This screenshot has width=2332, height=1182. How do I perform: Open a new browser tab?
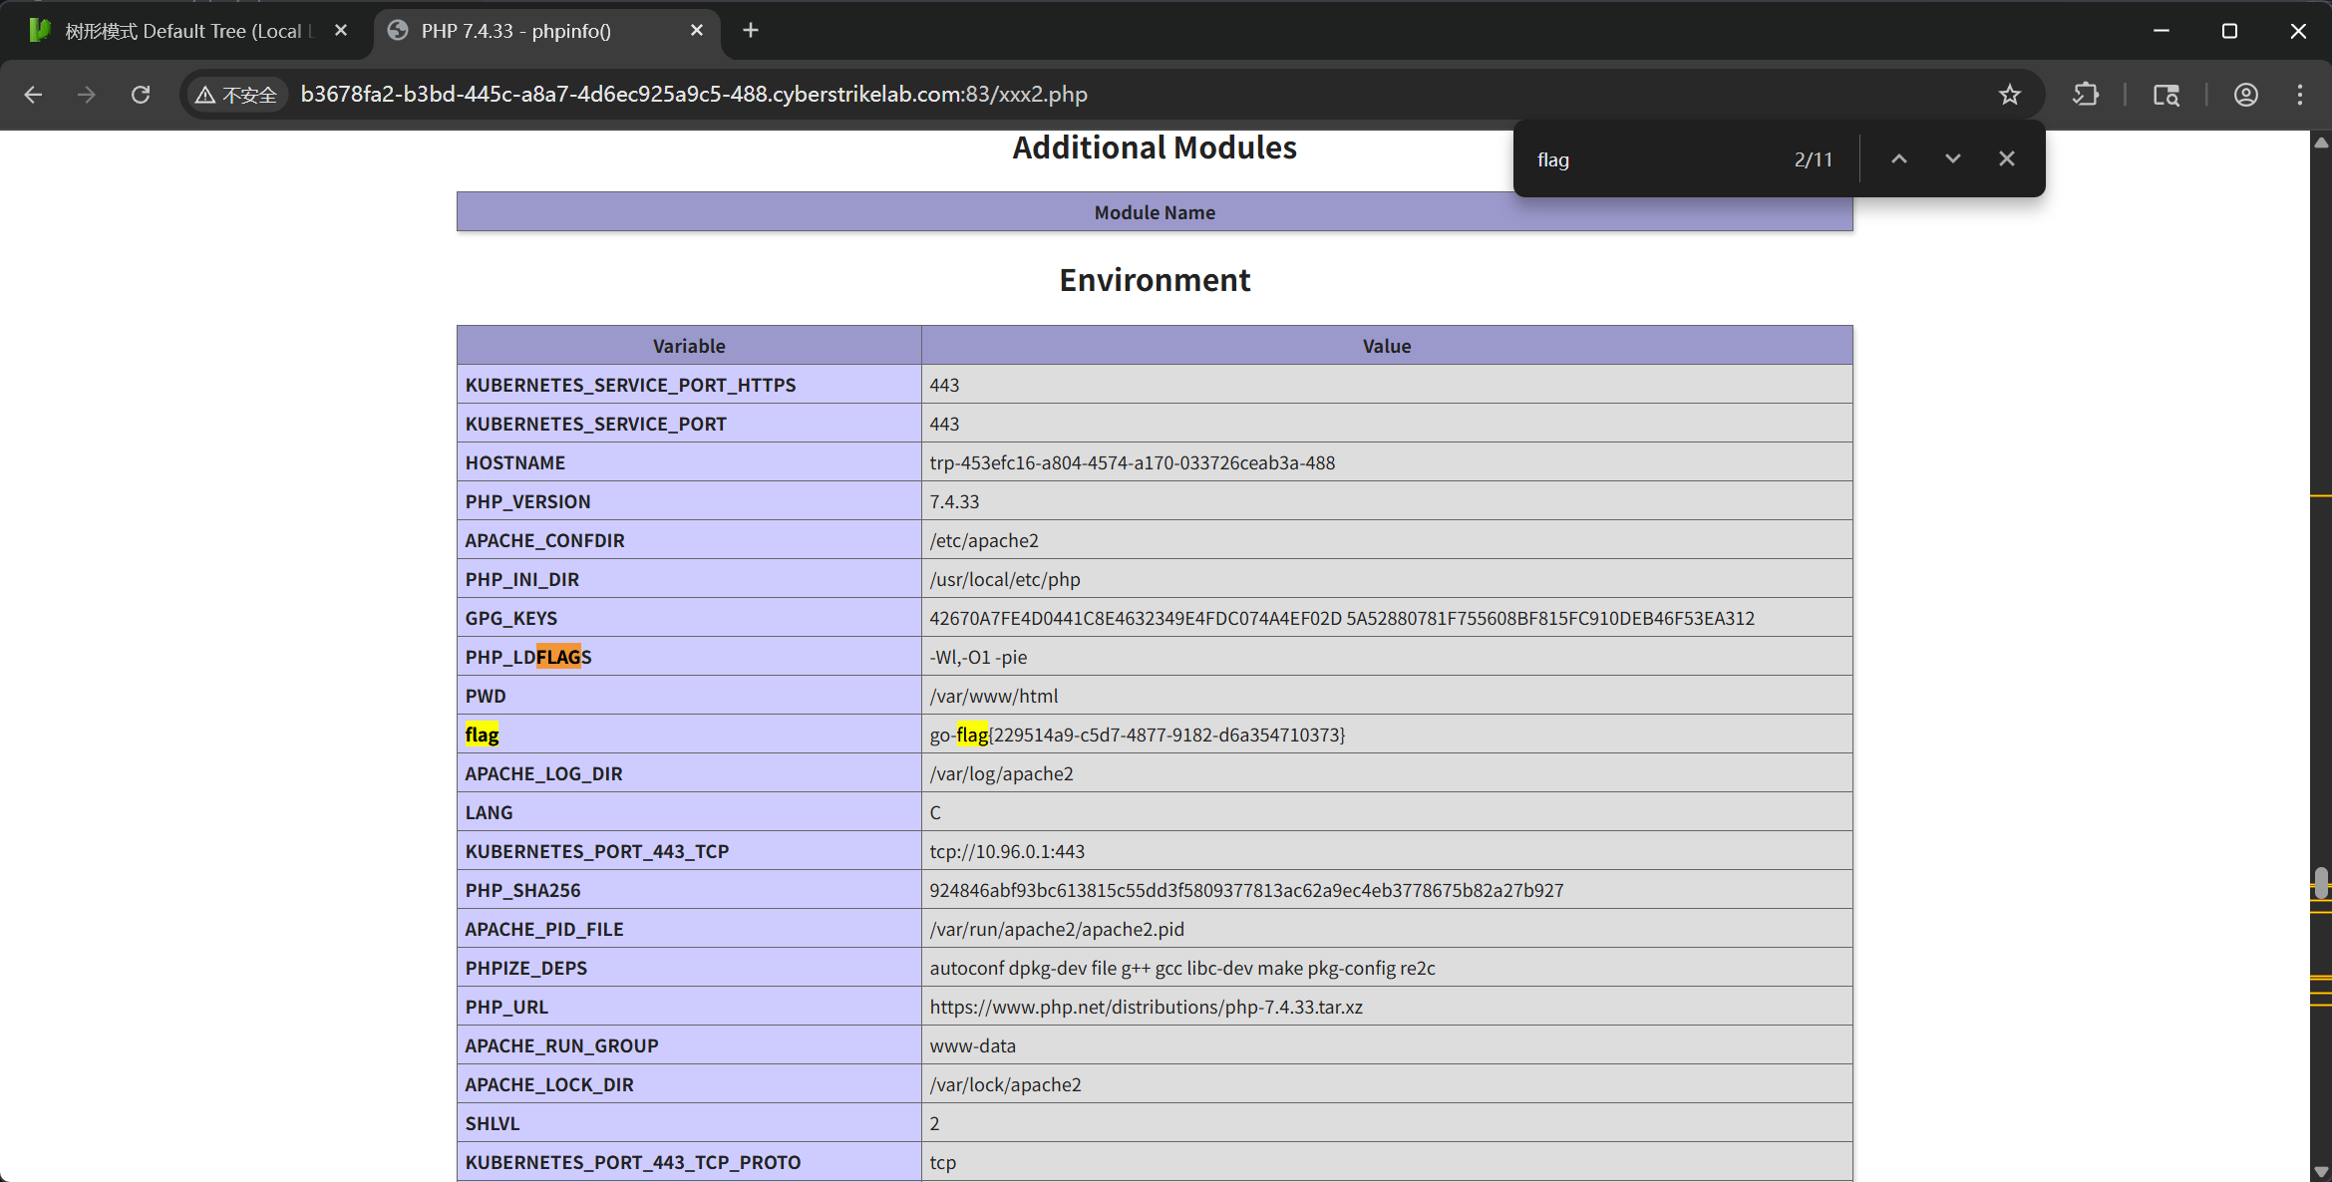[x=751, y=31]
